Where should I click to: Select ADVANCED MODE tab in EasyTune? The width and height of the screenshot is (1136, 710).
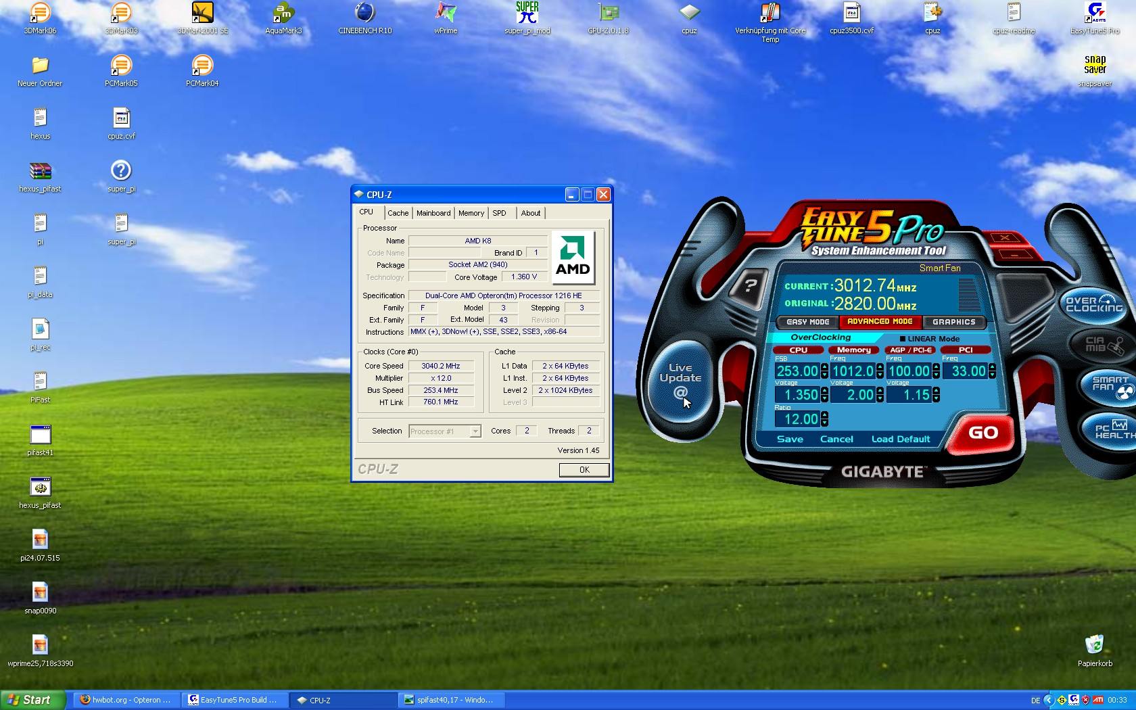point(880,322)
